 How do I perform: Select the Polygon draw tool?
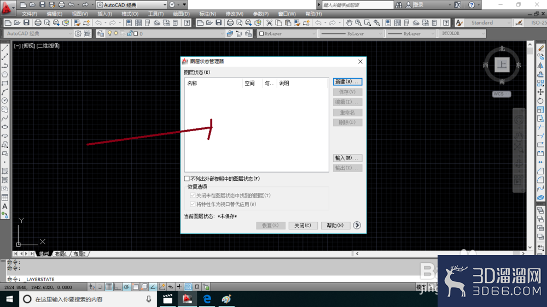click(5, 74)
